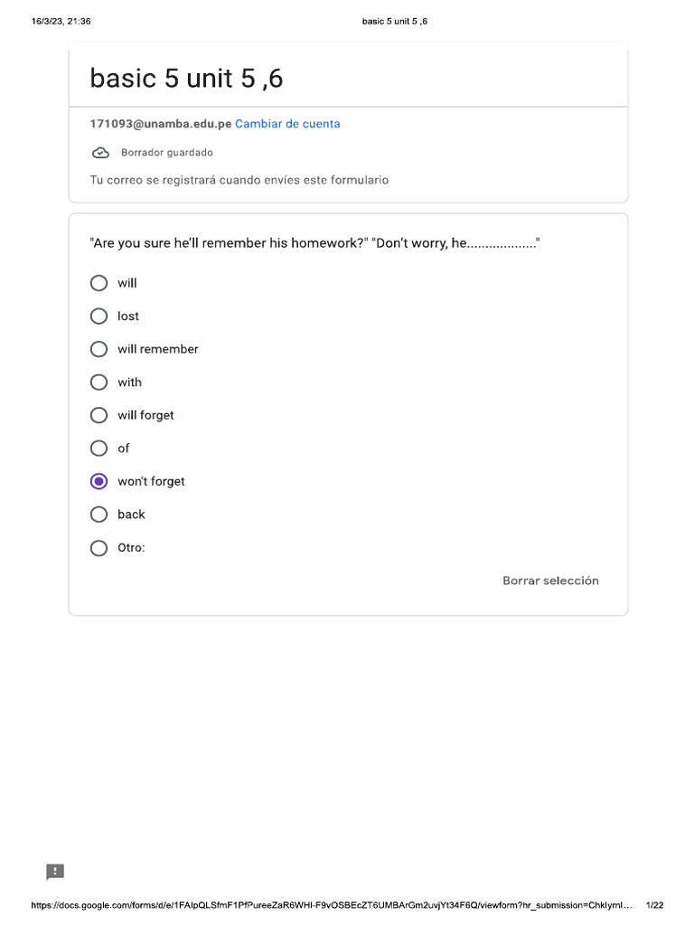
Task: Click the form URL at page bottom
Action: click(x=331, y=905)
